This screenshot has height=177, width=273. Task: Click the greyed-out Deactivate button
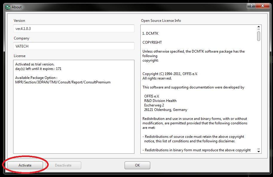click(x=63, y=165)
